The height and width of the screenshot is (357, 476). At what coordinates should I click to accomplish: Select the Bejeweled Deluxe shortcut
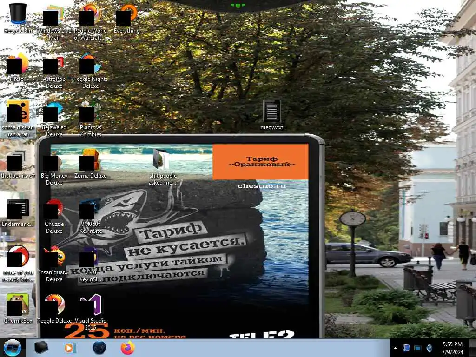pos(54,119)
